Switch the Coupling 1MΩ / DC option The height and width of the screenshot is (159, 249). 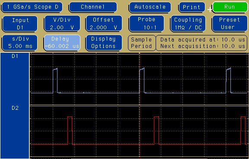188,24
